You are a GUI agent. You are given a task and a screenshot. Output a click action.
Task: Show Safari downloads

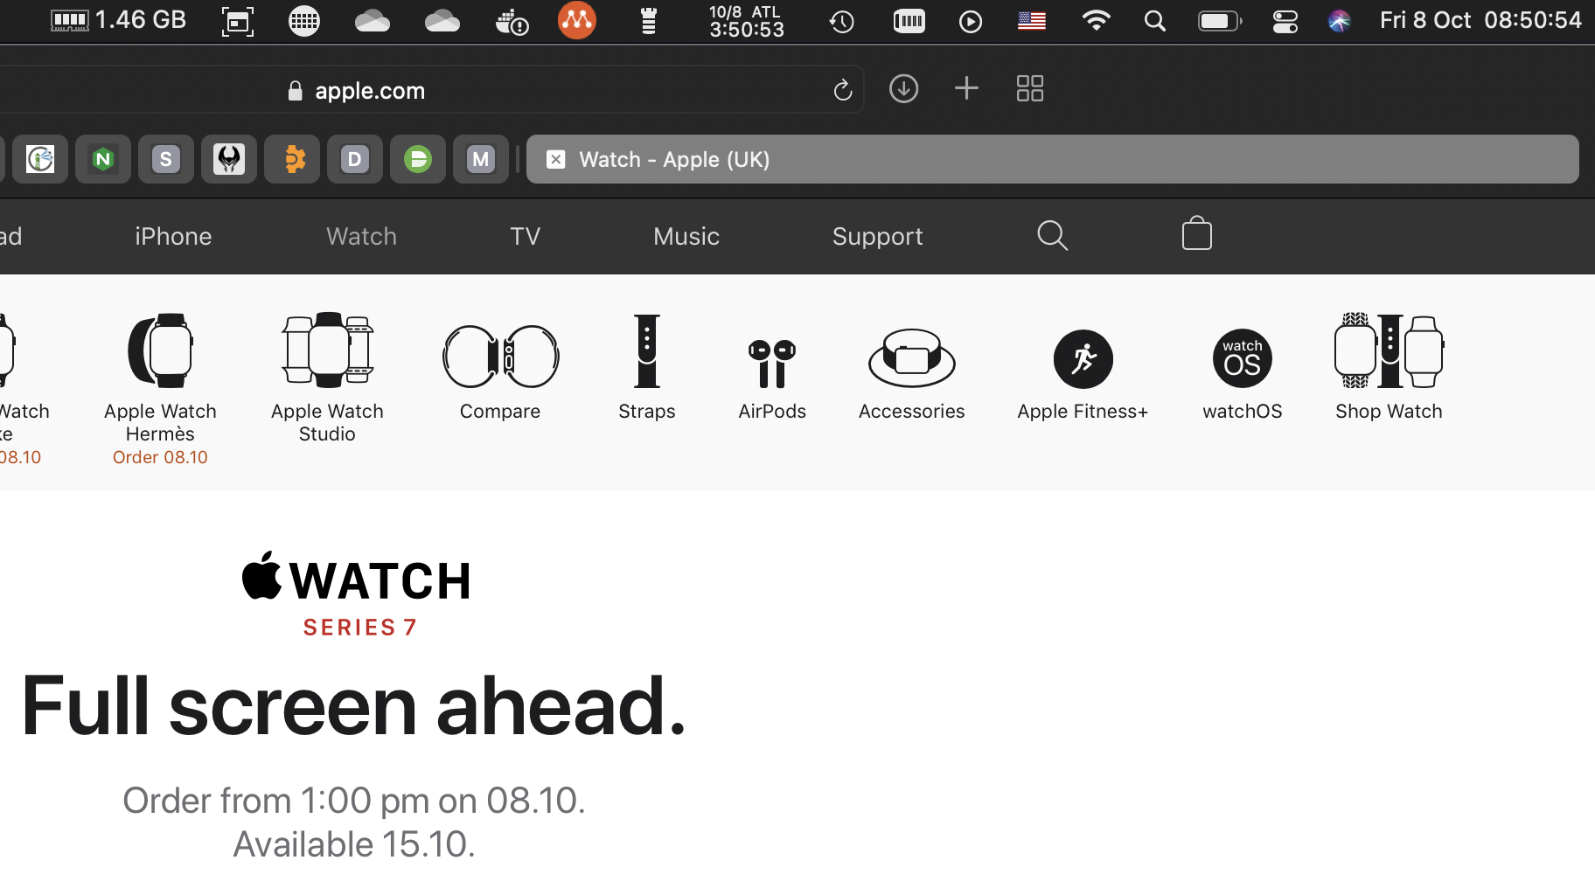(903, 88)
